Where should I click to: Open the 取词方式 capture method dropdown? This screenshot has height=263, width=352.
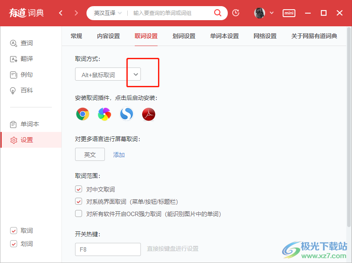click(x=135, y=74)
